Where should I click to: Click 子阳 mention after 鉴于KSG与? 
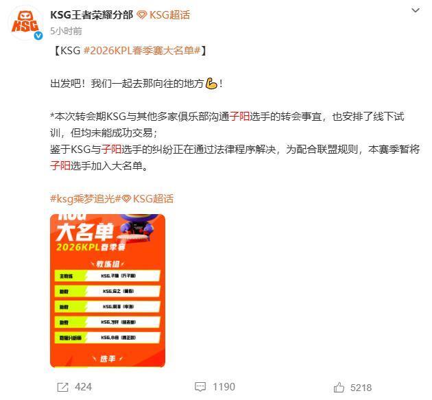112,150
